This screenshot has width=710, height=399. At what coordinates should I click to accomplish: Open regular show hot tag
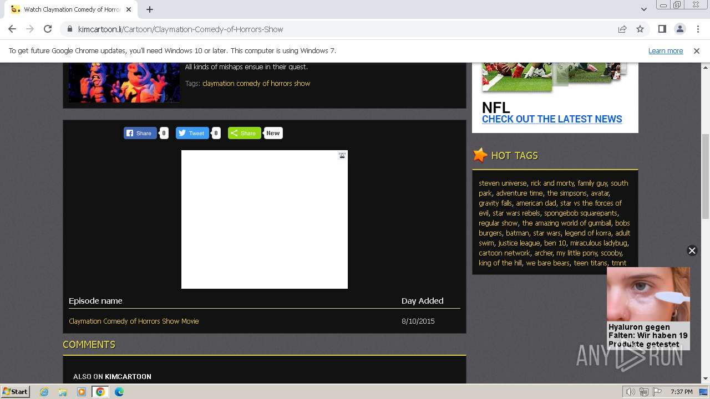[498, 223]
